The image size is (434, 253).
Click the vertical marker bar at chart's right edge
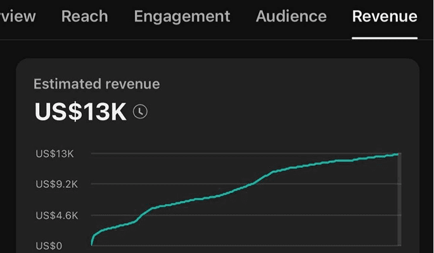coord(399,199)
